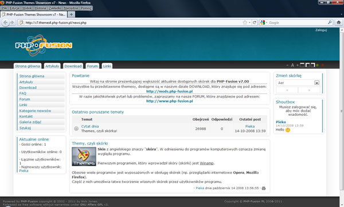Click the smiley emoticon in Shoutbox message

pyautogui.click(x=288, y=130)
